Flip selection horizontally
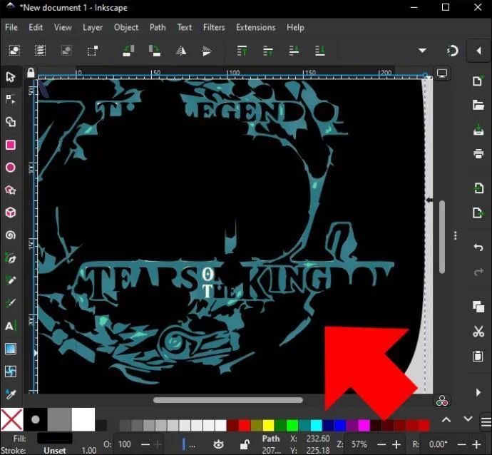492x455 pixels. (x=180, y=51)
